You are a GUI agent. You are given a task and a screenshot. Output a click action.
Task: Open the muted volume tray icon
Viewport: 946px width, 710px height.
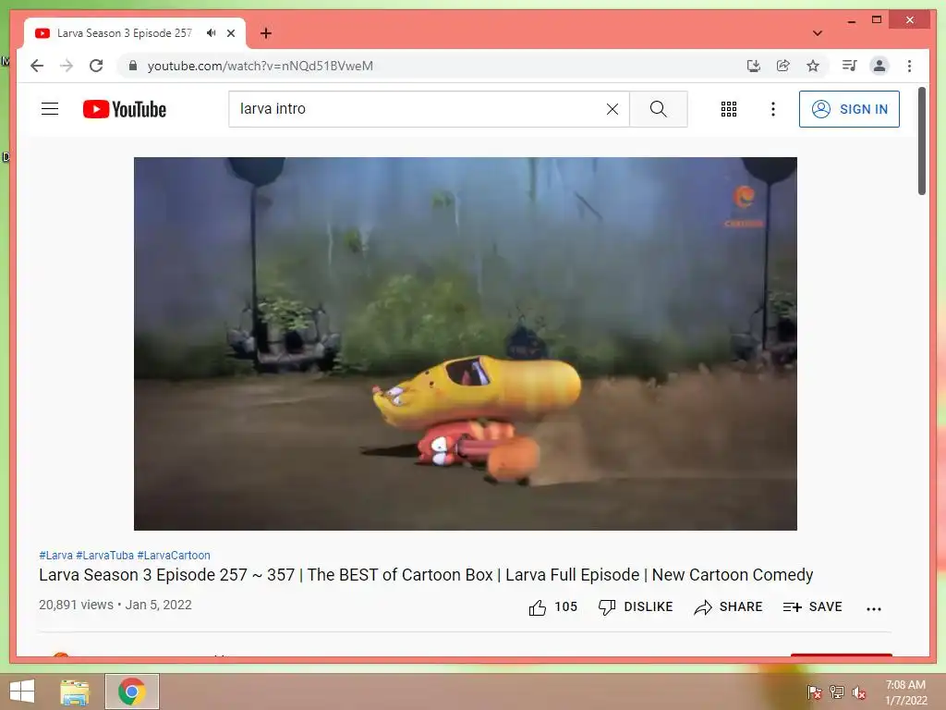coord(858,692)
